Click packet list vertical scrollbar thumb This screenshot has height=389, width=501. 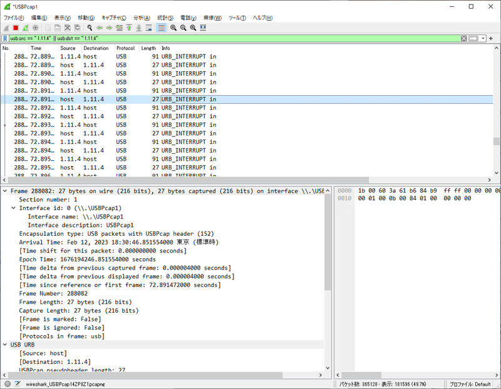pyautogui.click(x=496, y=141)
